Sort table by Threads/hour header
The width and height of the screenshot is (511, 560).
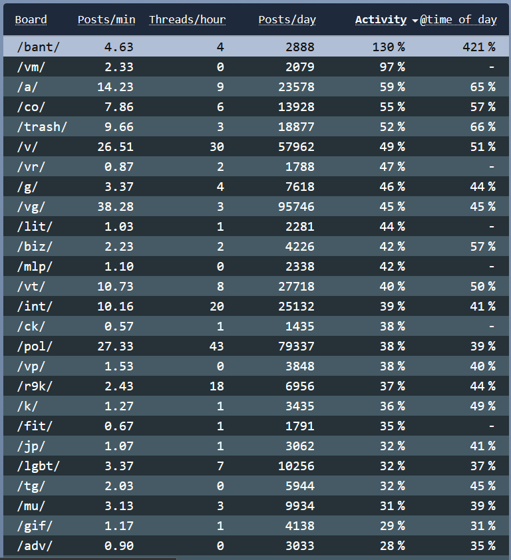[x=187, y=20]
